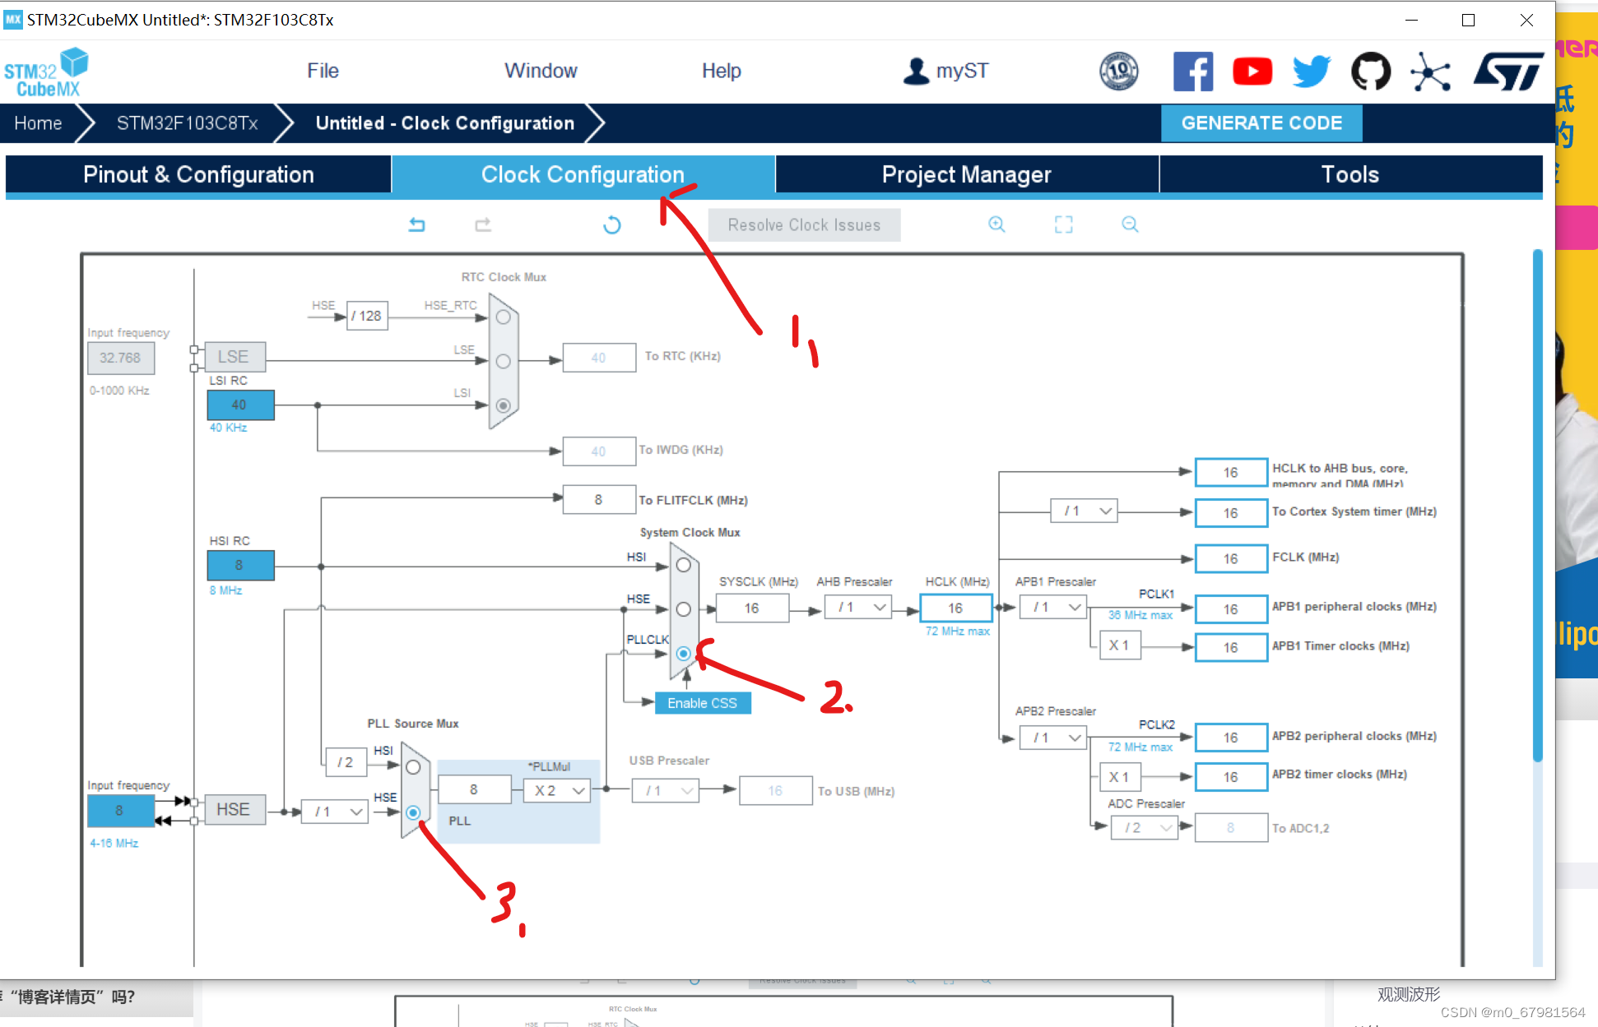This screenshot has height=1027, width=1598.
Task: Click the APB2 timer clocks value box
Action: [1231, 777]
